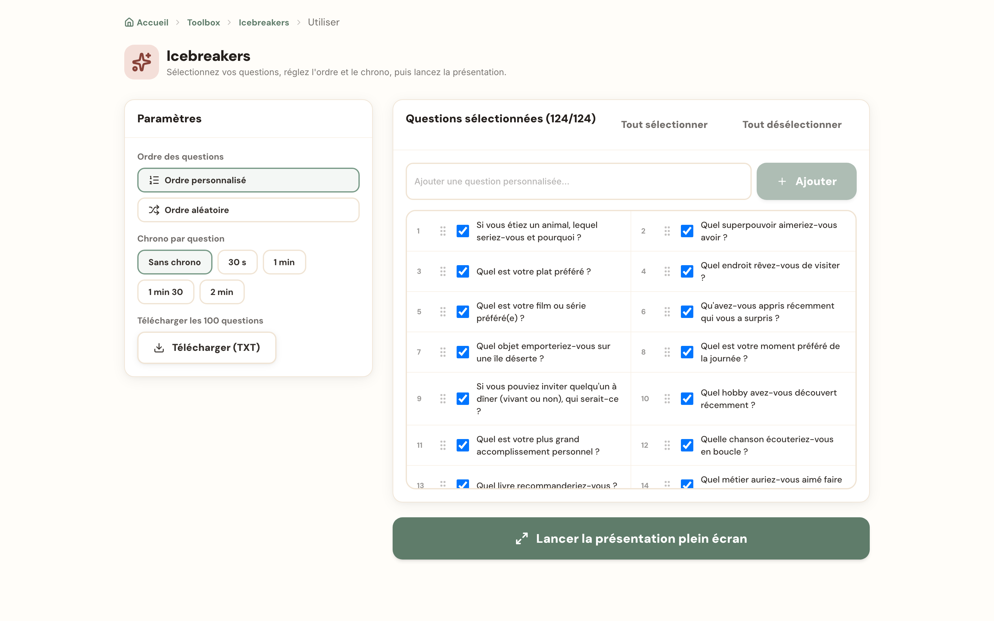The image size is (994, 621).
Task: Click the text "Qu'avez-vous appris récemment qui vous a surpris ?"
Action: pos(767,312)
